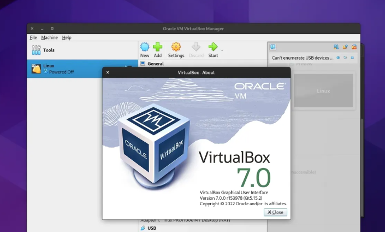Click the Linux preview thumbnail
385x232 pixels.
pos(323,90)
